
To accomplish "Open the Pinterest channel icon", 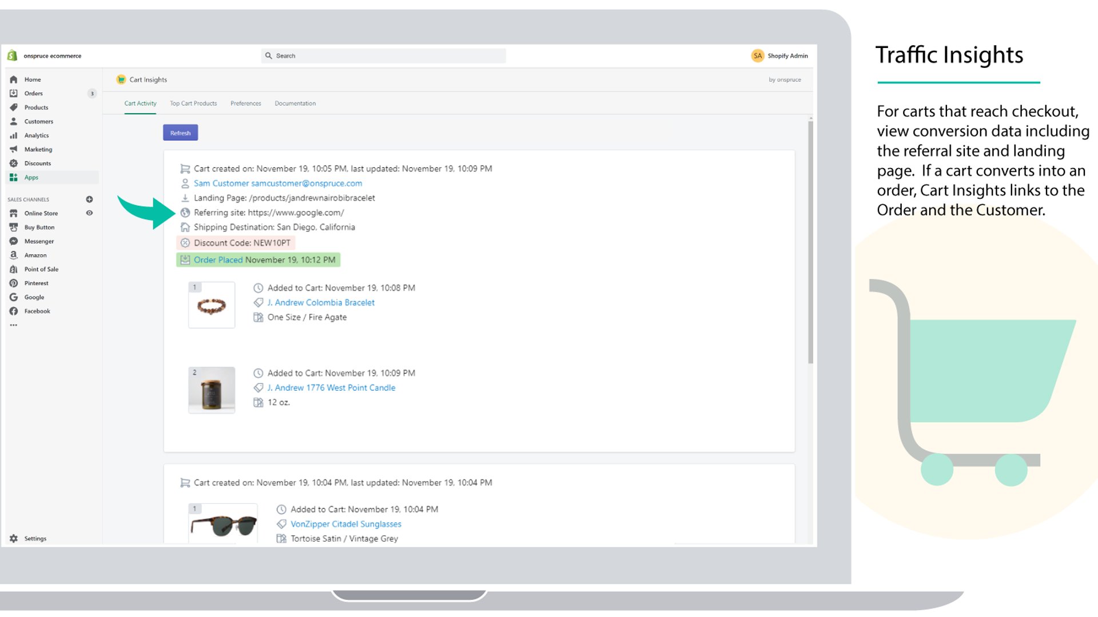I will pyautogui.click(x=14, y=283).
